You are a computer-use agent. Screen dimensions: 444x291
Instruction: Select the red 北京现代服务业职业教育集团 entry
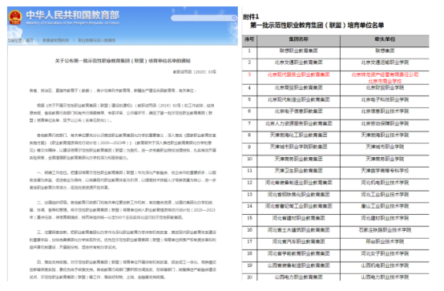pyautogui.click(x=298, y=75)
